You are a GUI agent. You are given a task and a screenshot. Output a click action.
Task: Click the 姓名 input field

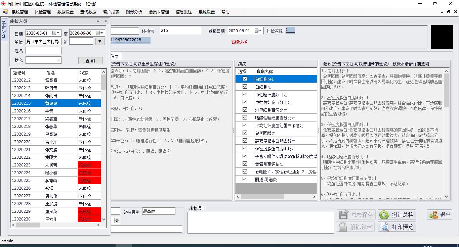pos(43,50)
